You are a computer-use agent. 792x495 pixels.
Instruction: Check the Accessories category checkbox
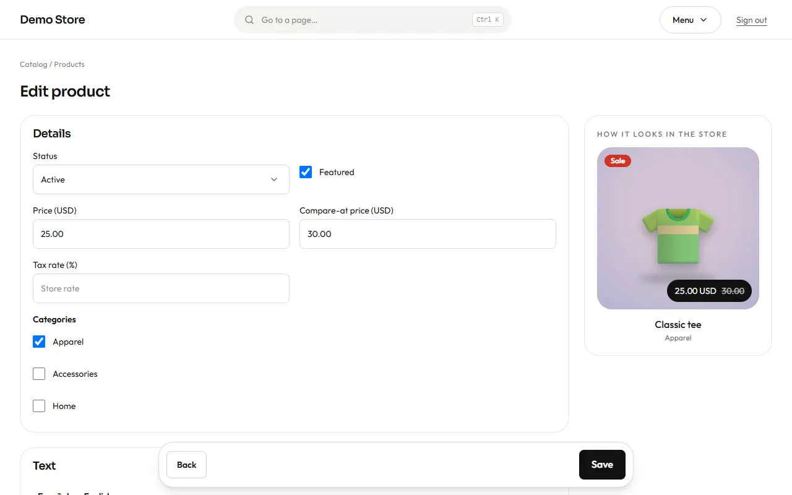[x=39, y=374]
